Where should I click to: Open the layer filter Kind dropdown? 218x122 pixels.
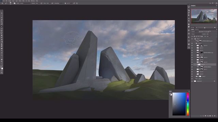tap(195, 32)
